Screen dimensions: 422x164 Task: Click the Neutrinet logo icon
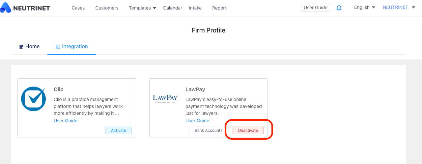(x=6, y=8)
